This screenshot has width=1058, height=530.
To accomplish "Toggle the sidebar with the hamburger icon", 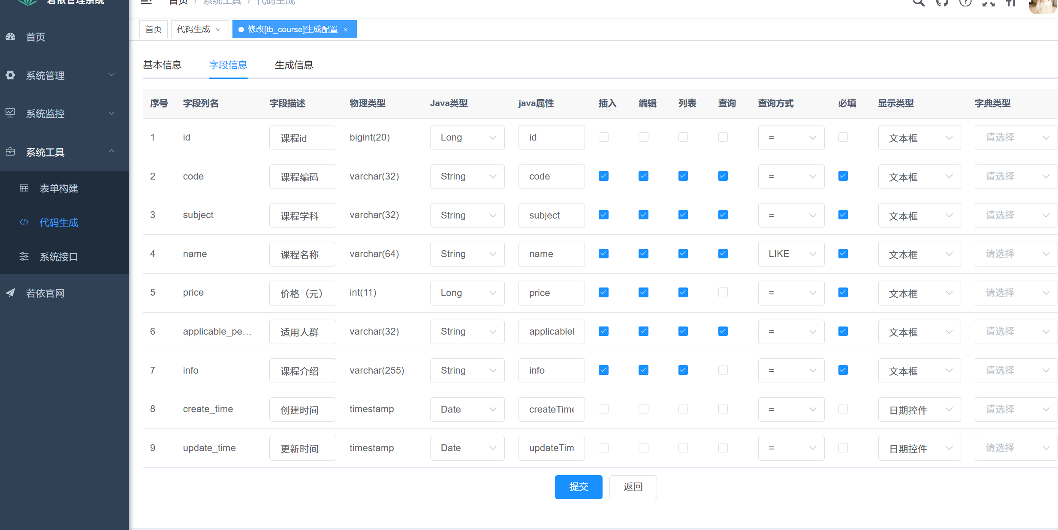I will click(x=146, y=3).
